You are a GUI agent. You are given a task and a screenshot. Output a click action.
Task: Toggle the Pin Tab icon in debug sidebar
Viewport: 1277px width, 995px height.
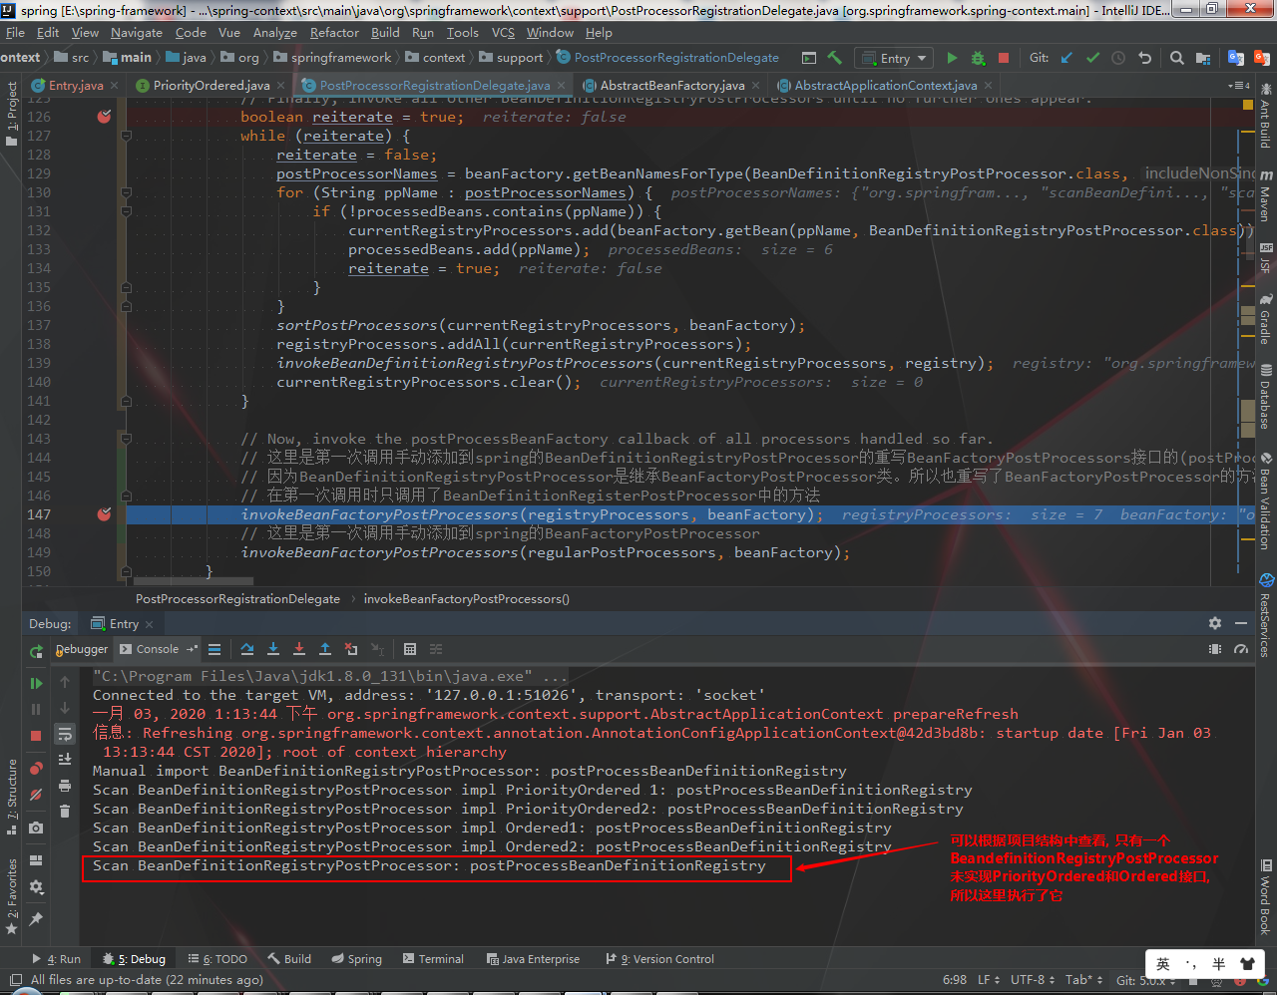tap(36, 918)
